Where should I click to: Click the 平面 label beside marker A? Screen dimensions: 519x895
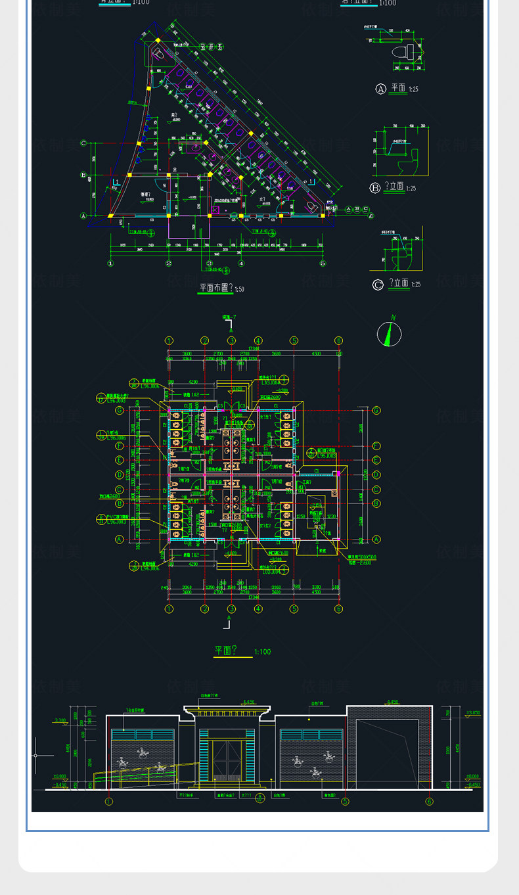[x=397, y=88]
